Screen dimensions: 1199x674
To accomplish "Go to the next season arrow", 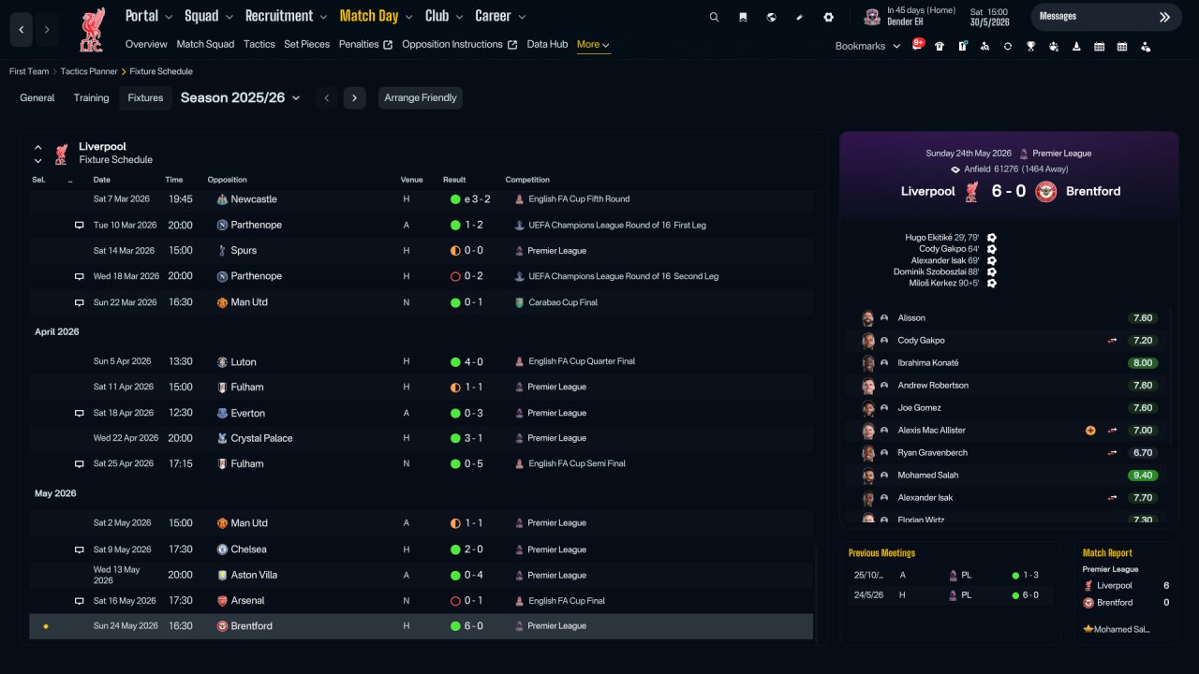I will click(x=354, y=97).
